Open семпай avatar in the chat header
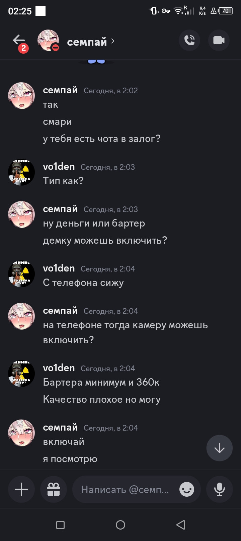The width and height of the screenshot is (241, 541). (x=48, y=40)
